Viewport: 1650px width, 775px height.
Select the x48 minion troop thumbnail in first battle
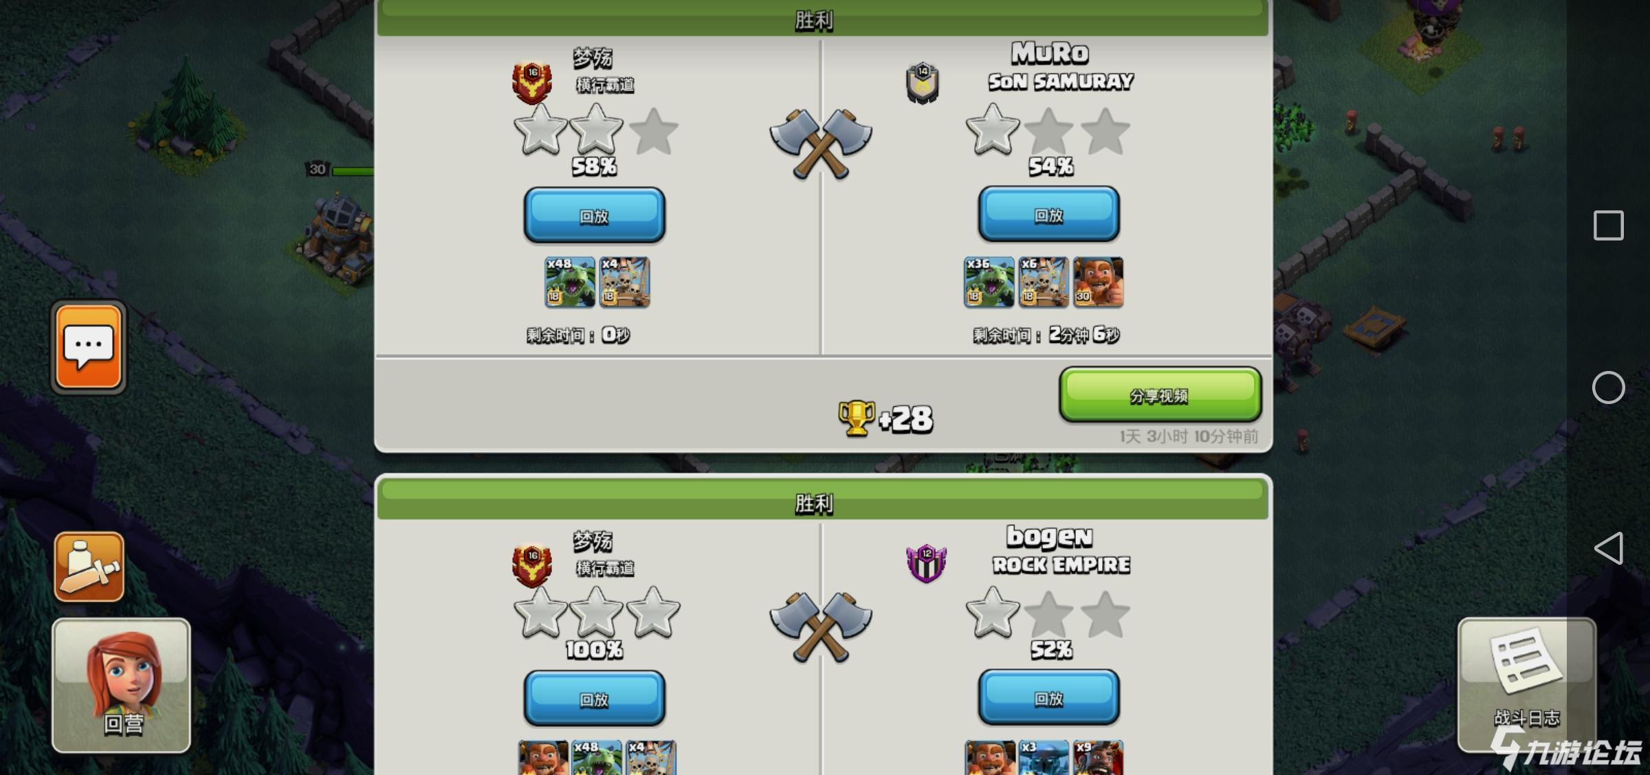pyautogui.click(x=570, y=282)
